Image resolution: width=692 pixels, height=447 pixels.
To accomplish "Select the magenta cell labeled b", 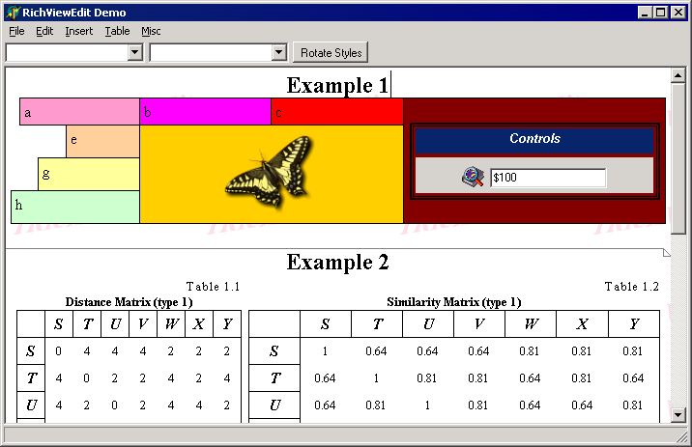I will [205, 112].
